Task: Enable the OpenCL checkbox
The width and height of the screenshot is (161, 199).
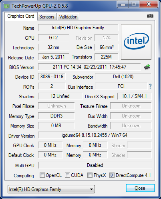Action: point(42,175)
